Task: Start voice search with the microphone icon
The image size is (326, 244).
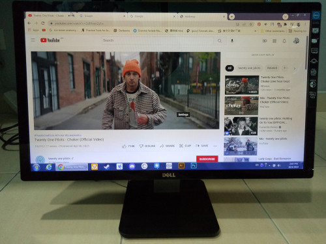Action: tap(232, 40)
